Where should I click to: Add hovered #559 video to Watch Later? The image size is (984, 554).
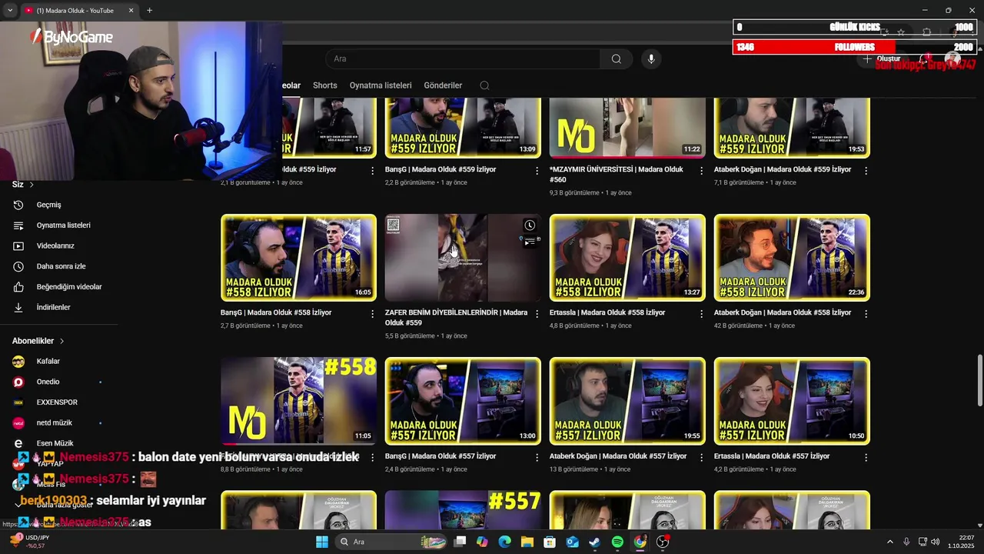(x=530, y=225)
